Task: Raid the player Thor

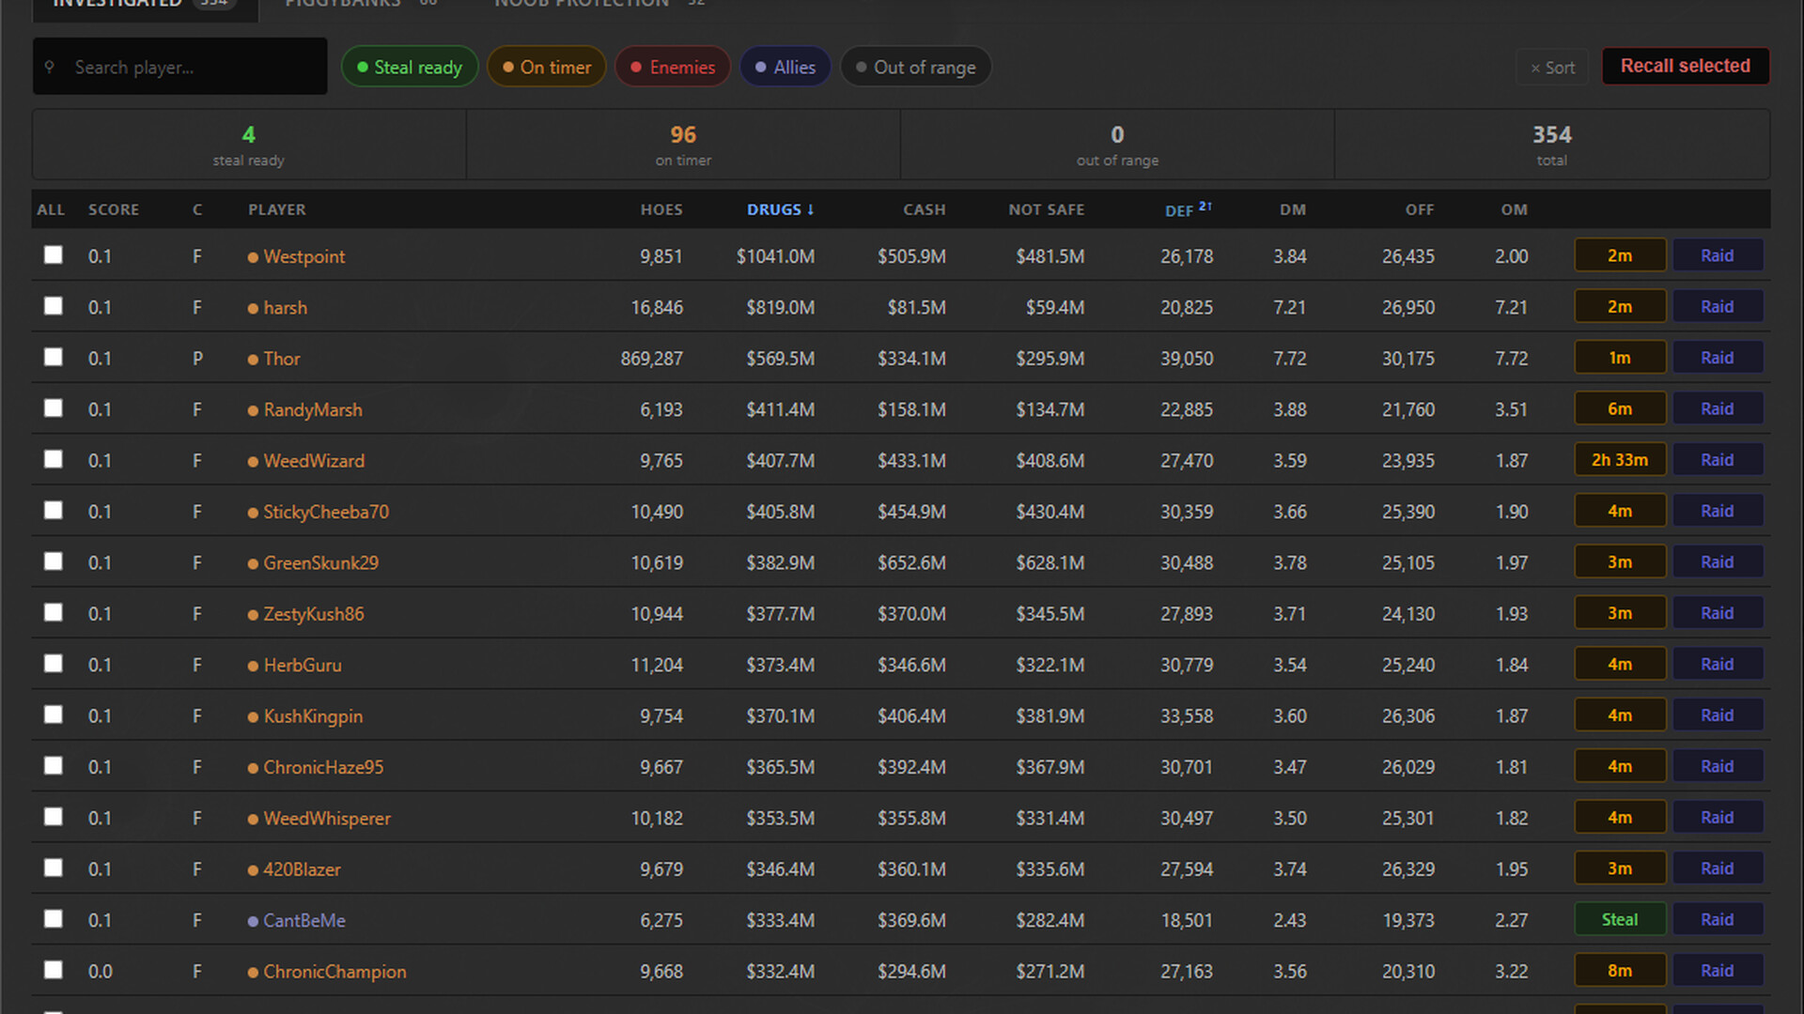Action: coord(1717,358)
